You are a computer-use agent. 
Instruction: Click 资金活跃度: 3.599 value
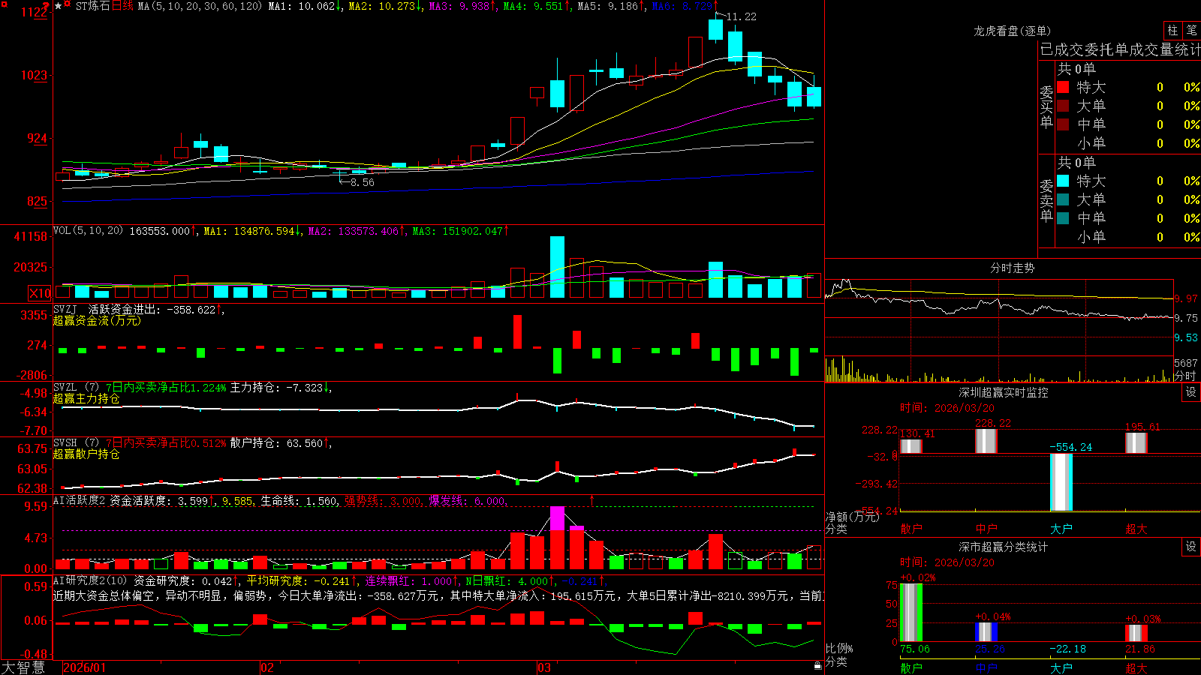click(162, 500)
